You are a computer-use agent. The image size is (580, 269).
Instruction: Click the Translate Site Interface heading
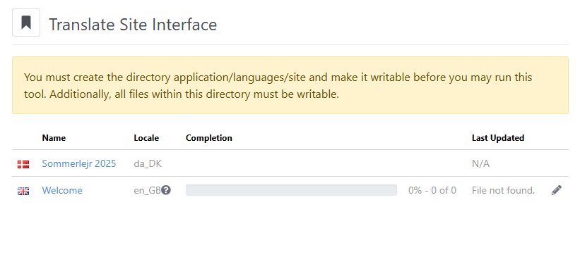133,25
